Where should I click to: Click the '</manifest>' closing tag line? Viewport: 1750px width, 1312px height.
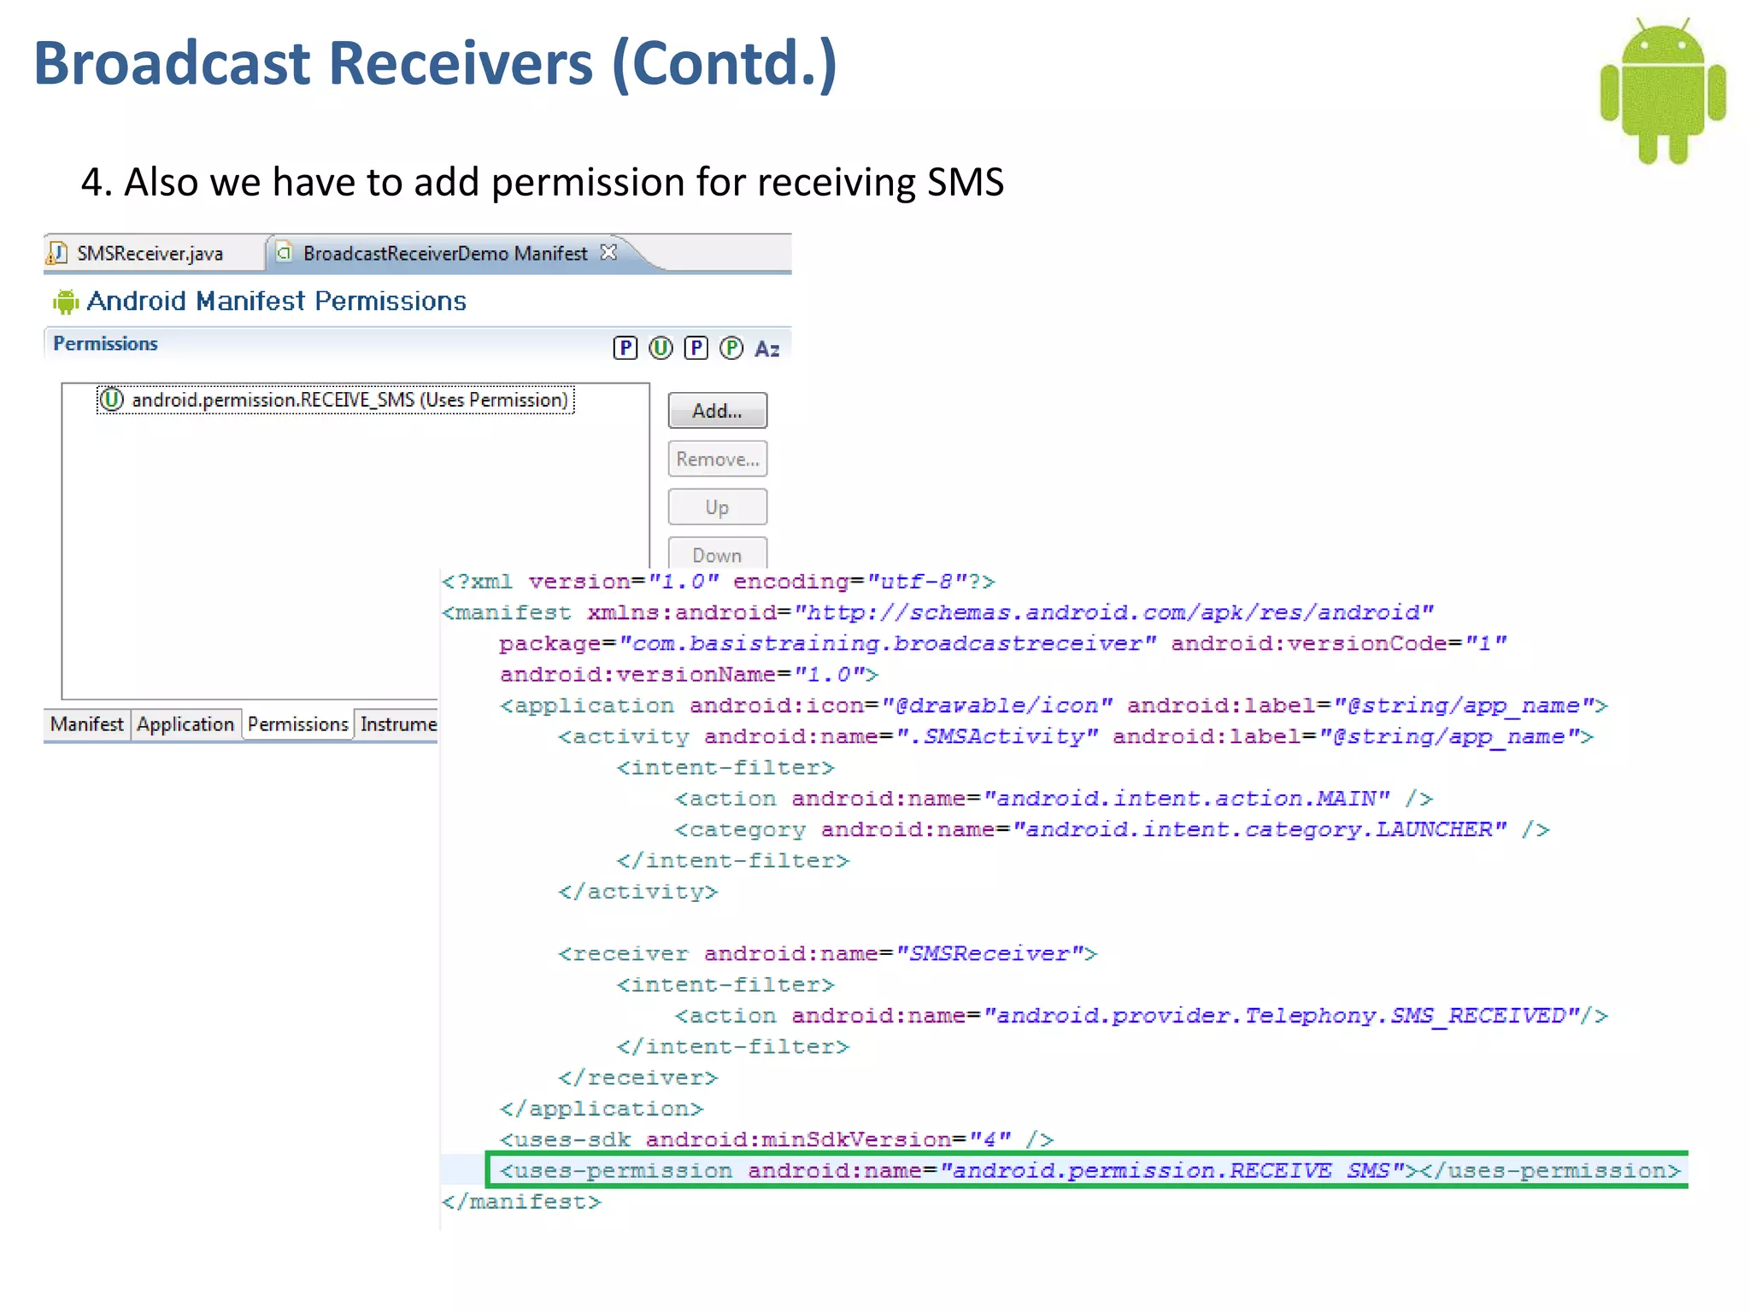click(x=521, y=1202)
